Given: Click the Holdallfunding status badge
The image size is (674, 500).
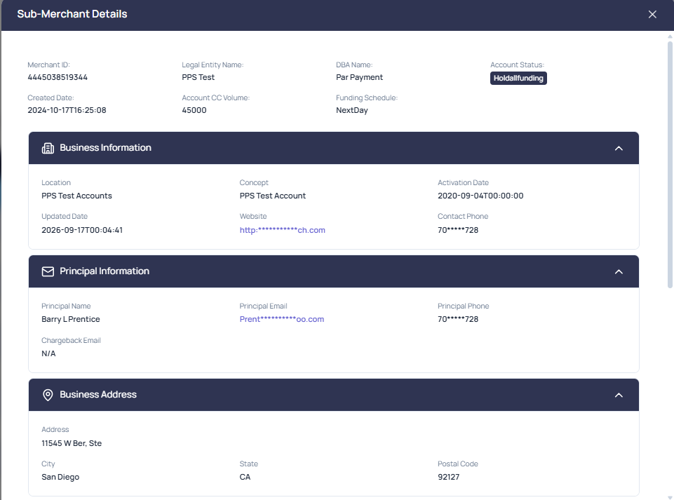Looking at the screenshot, I should pos(518,79).
